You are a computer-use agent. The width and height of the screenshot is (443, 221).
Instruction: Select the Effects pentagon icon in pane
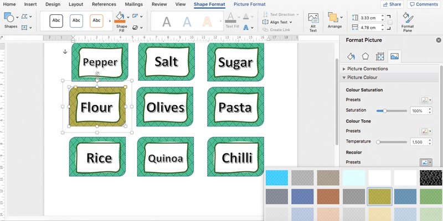coord(365,56)
